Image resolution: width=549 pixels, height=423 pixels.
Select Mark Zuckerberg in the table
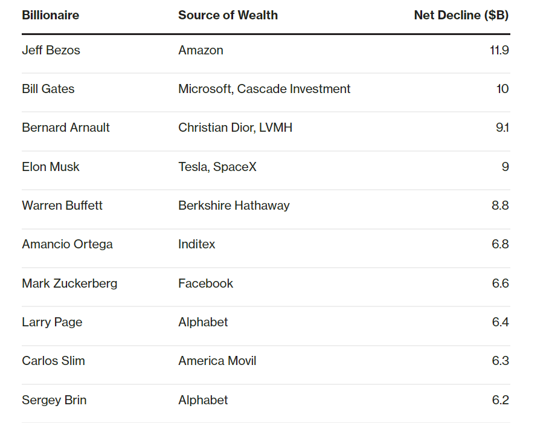69,283
